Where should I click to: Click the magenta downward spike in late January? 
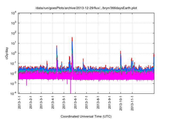point(26,84)
